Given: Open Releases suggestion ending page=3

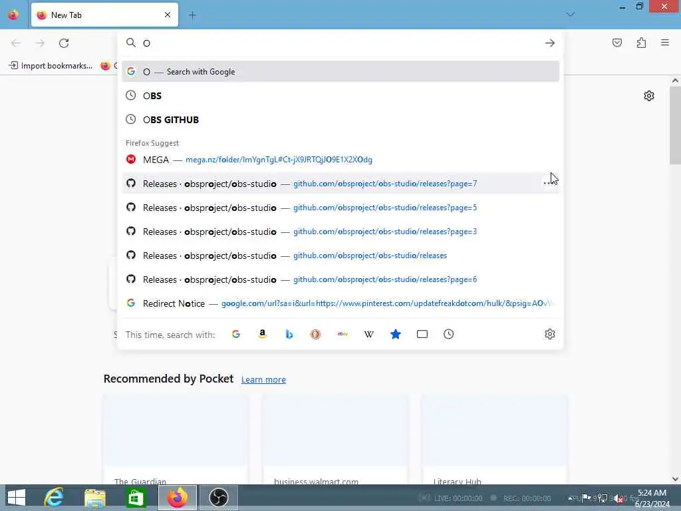Looking at the screenshot, I should (x=340, y=231).
